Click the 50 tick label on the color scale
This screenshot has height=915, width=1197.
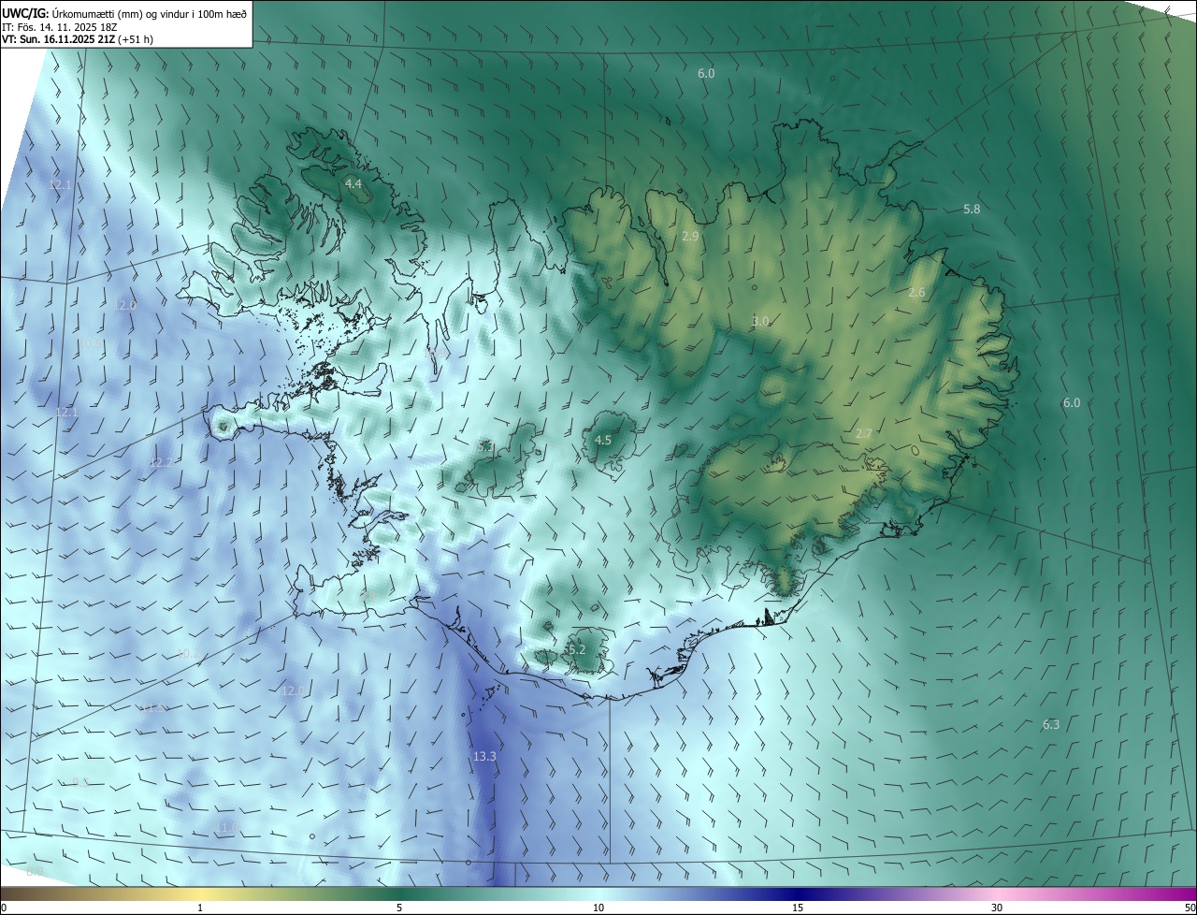coord(1189,908)
